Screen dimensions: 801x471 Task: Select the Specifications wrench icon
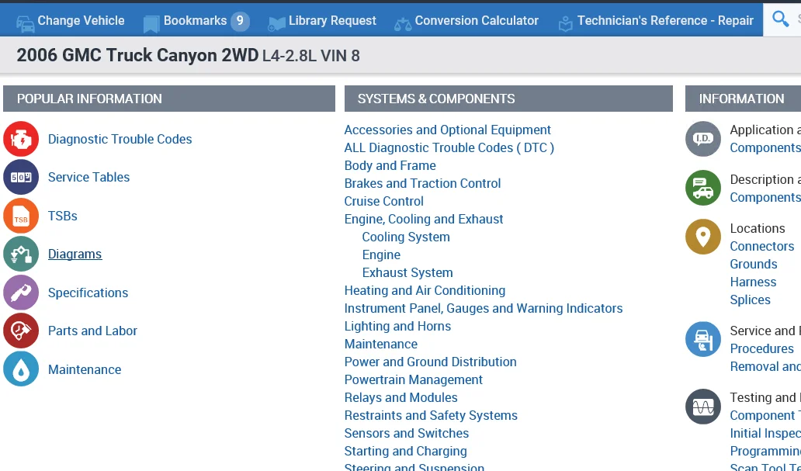click(x=20, y=293)
